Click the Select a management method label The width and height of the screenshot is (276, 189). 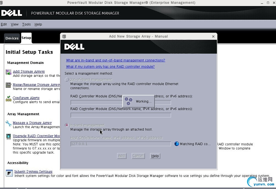click(89, 74)
